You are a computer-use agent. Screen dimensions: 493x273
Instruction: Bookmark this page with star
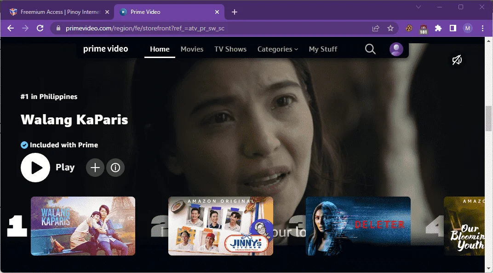click(x=390, y=29)
